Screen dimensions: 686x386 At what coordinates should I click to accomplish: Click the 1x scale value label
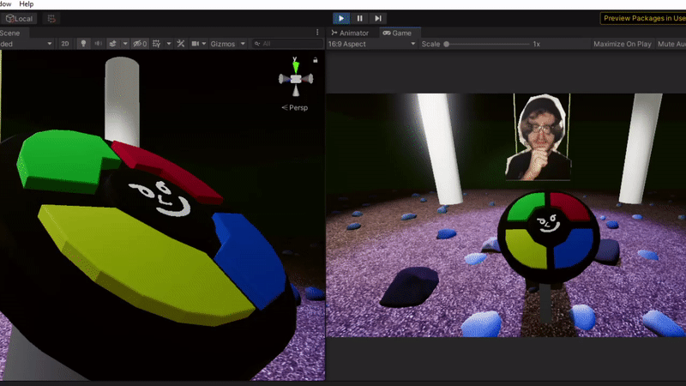coord(537,44)
